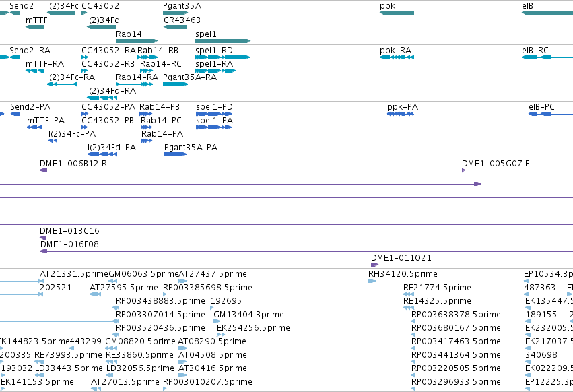
Task: Click the Send2-PA protein label
Action: click(30, 107)
